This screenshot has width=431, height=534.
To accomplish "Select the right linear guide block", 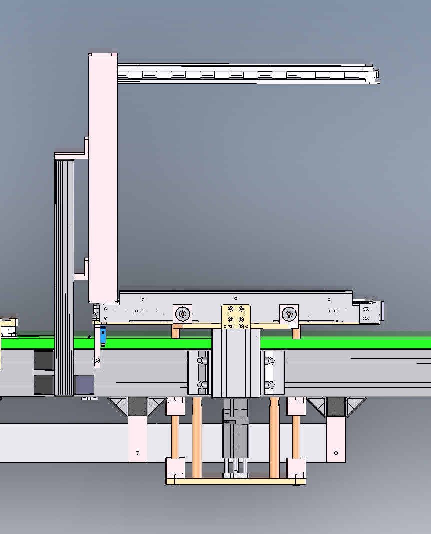I will click(272, 372).
